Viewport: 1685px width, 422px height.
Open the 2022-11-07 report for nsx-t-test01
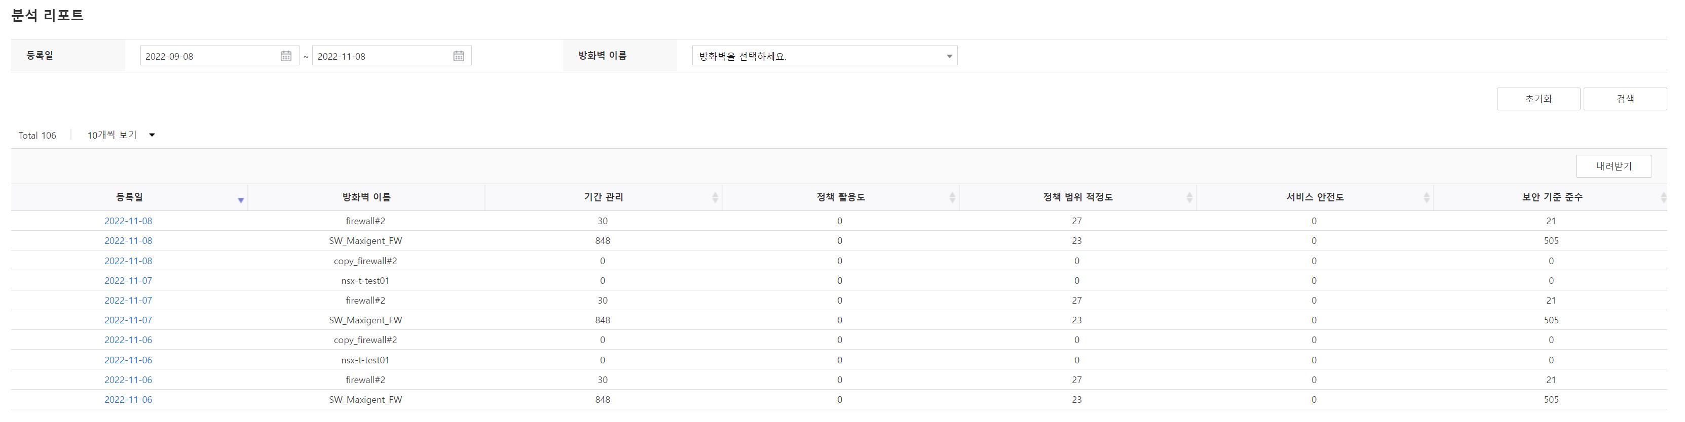click(x=128, y=280)
